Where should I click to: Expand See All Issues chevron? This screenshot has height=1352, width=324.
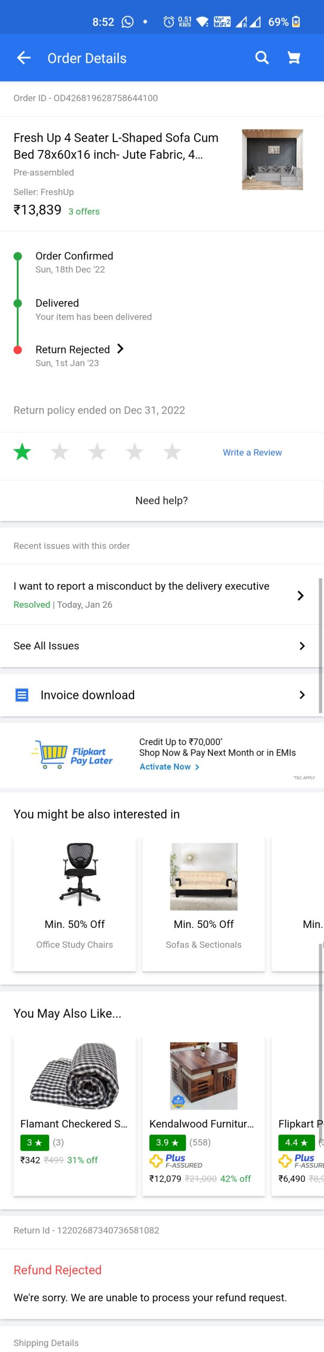[x=302, y=646]
